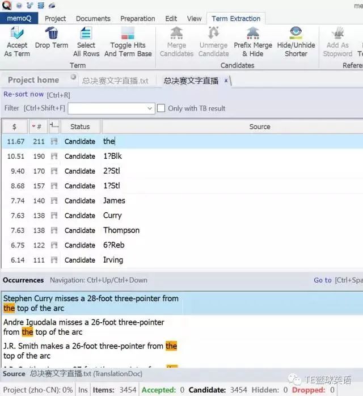Viewport: 363px width, 396px height.
Task: Select the candidate row 'James'
Action: [182, 201]
